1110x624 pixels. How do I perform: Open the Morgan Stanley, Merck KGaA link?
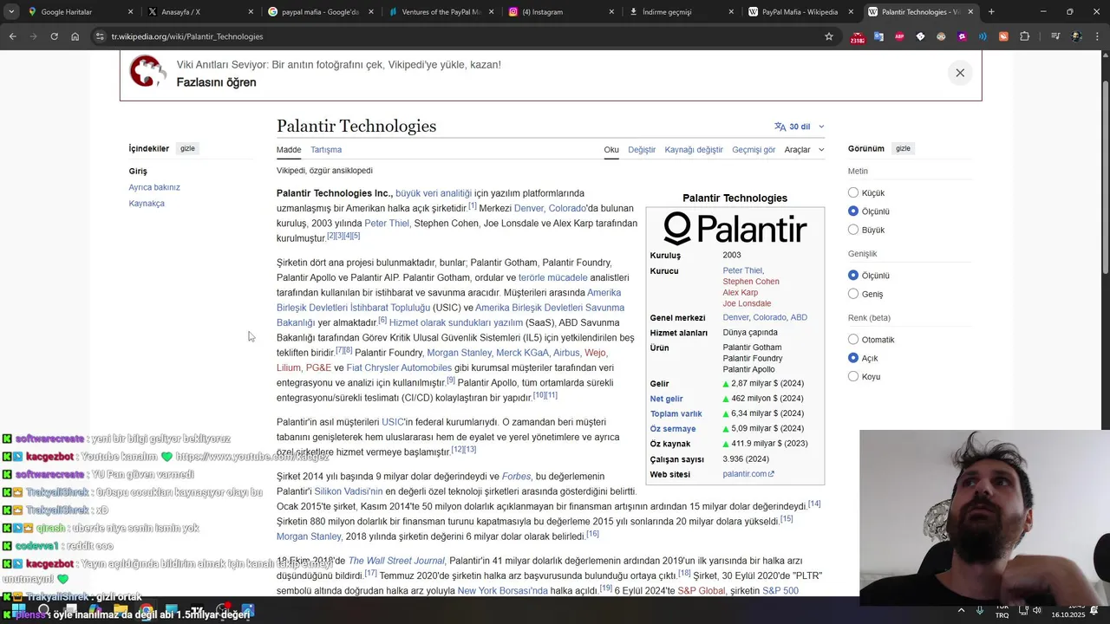coord(487,353)
